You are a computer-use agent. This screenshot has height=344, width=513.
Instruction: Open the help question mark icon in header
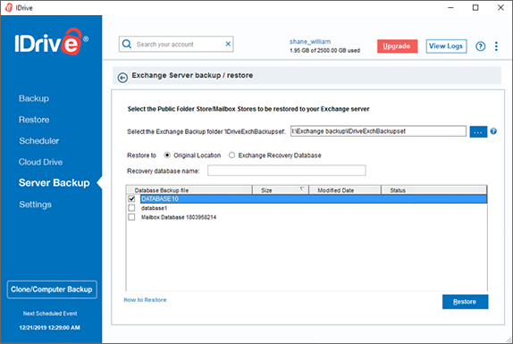pyautogui.click(x=480, y=46)
